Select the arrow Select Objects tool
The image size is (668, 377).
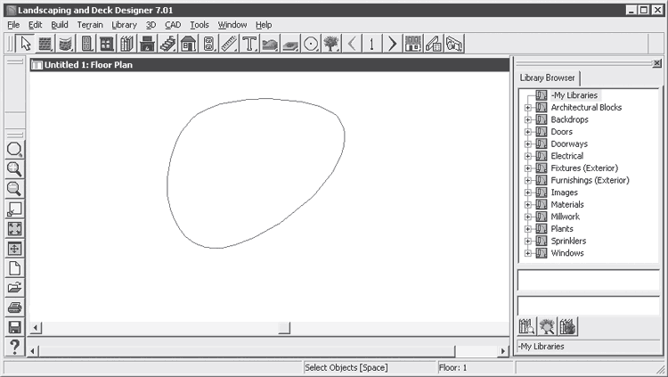pyautogui.click(x=25, y=44)
